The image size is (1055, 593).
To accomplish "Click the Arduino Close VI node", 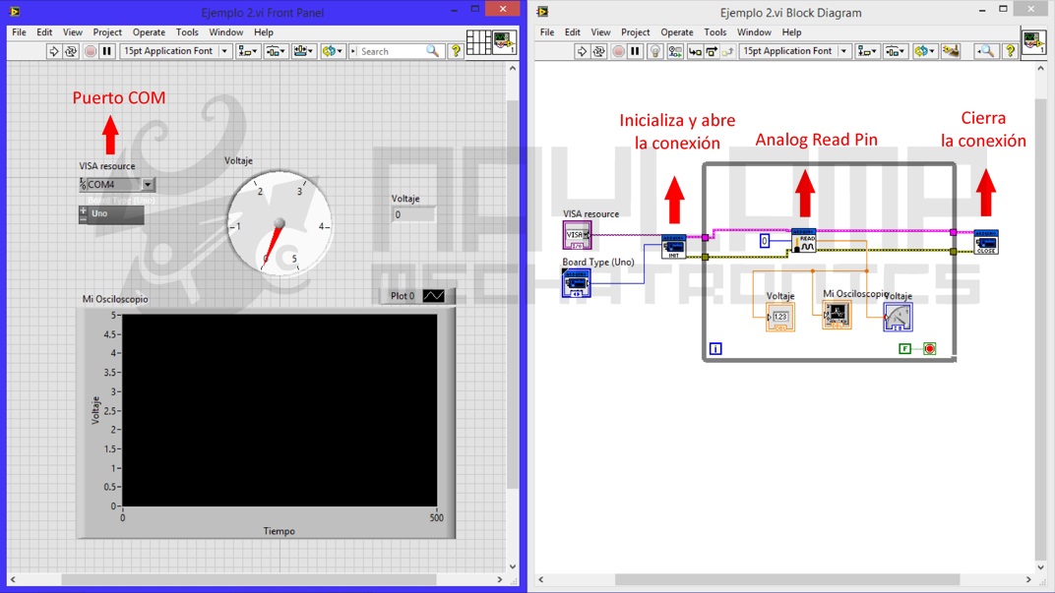I will point(986,242).
